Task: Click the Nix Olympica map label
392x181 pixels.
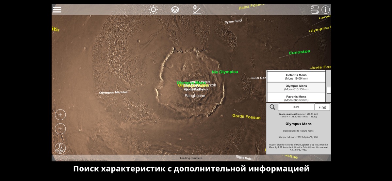Action: (x=225, y=72)
